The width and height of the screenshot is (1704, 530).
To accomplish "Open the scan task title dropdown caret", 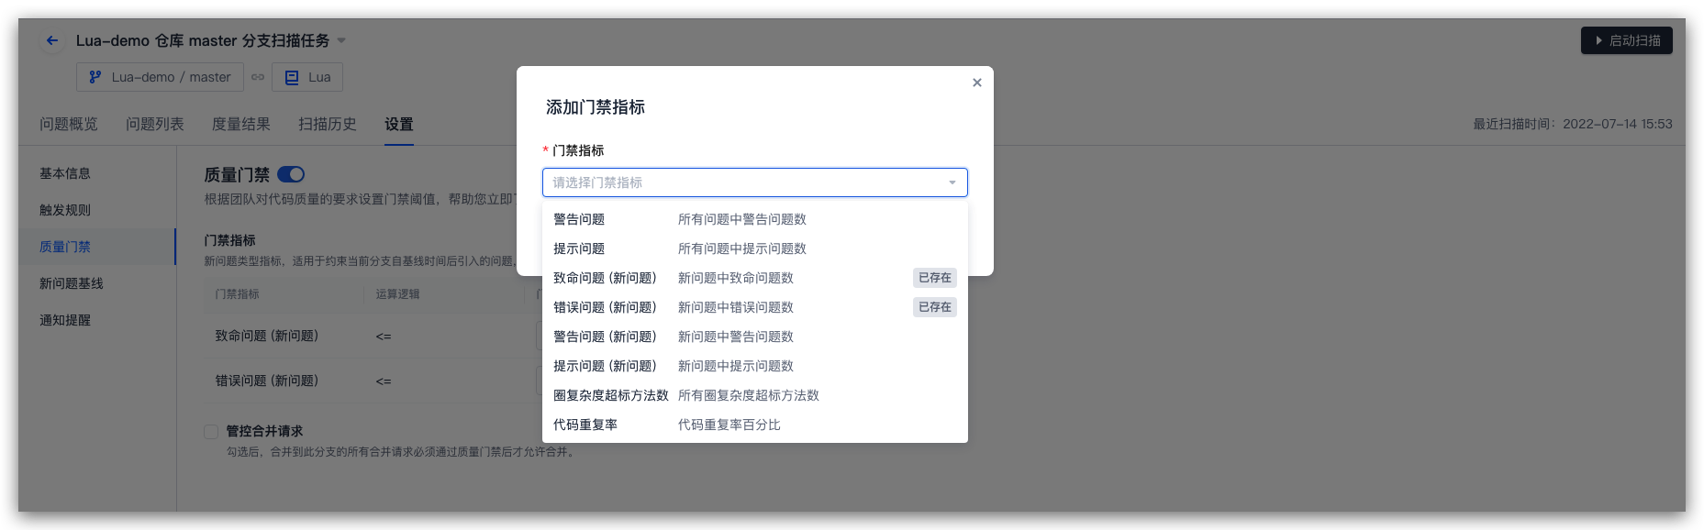I will [x=341, y=40].
